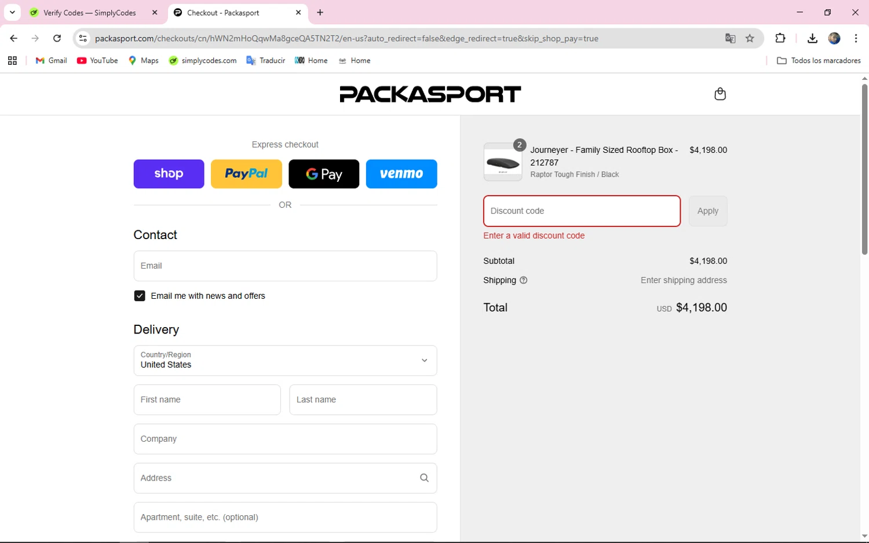Open Todos los marcadores folder
The image size is (869, 543).
coord(818,60)
